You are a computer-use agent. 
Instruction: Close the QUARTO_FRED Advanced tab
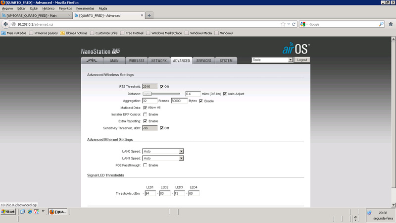(x=142, y=15)
